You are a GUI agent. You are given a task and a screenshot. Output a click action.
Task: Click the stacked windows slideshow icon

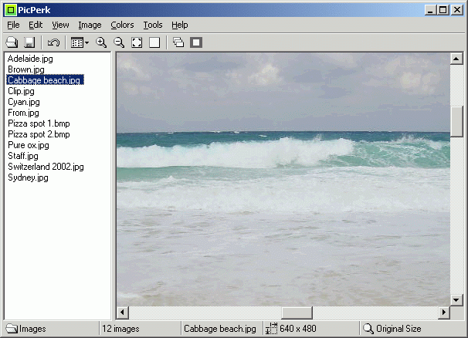(178, 42)
